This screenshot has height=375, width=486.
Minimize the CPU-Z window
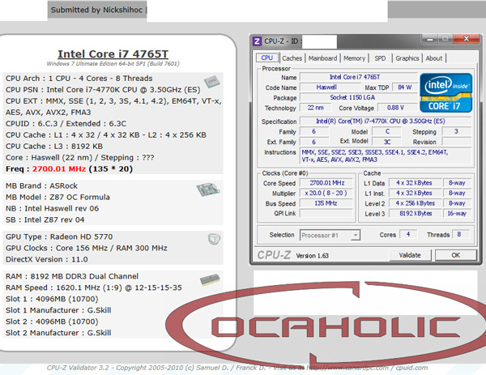click(429, 39)
